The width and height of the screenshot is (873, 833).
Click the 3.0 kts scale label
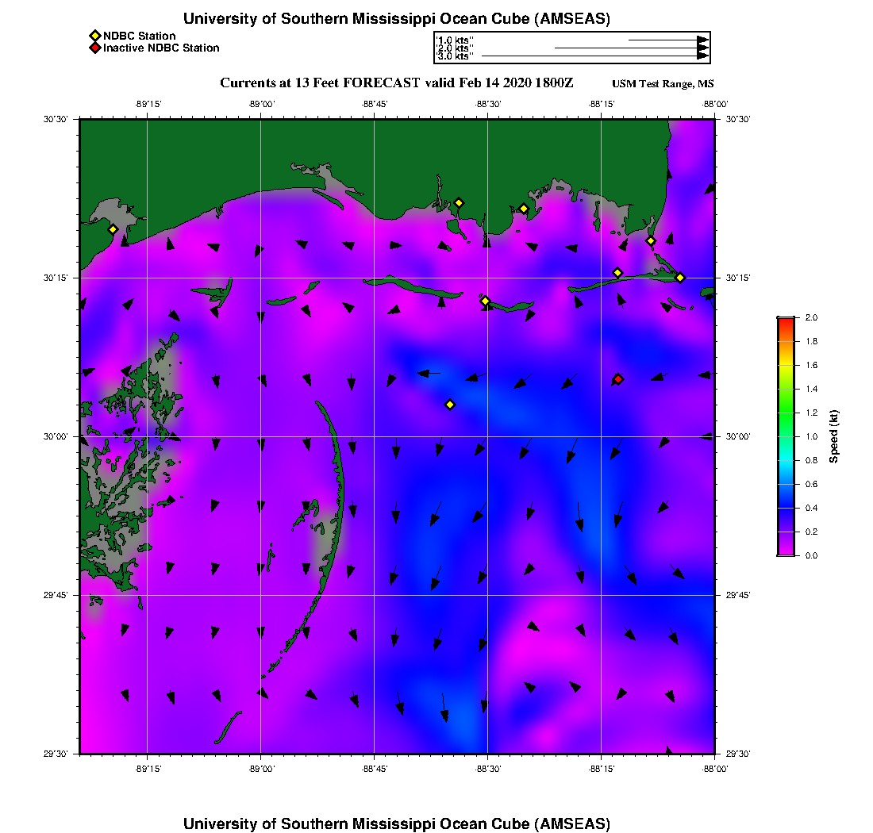click(x=455, y=56)
